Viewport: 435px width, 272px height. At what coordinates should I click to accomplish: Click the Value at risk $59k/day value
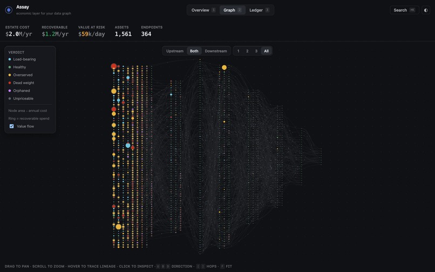tap(92, 34)
